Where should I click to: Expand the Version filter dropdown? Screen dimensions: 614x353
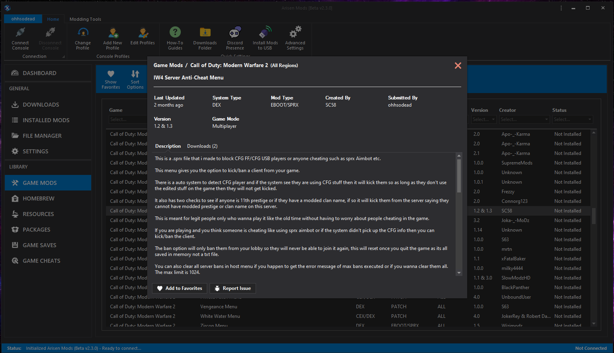[493, 119]
